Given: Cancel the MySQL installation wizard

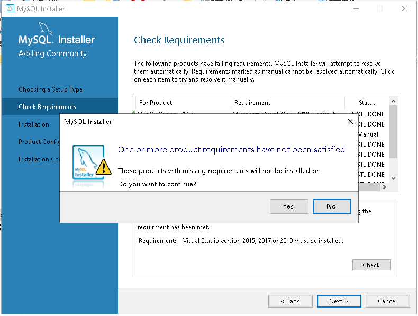Looking at the screenshot, I should (387, 301).
